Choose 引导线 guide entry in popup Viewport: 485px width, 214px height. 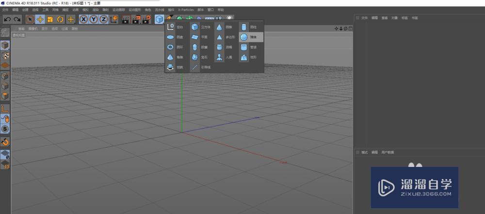202,67
